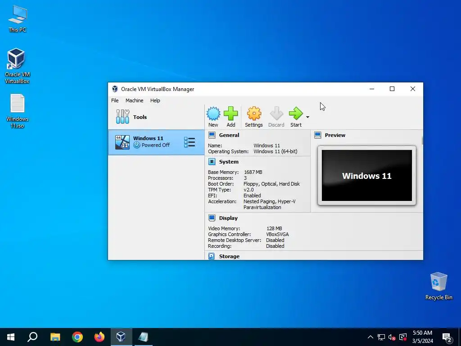Open the Windows 11 machine tools menu icon
The height and width of the screenshot is (346, 461).
coord(190,142)
